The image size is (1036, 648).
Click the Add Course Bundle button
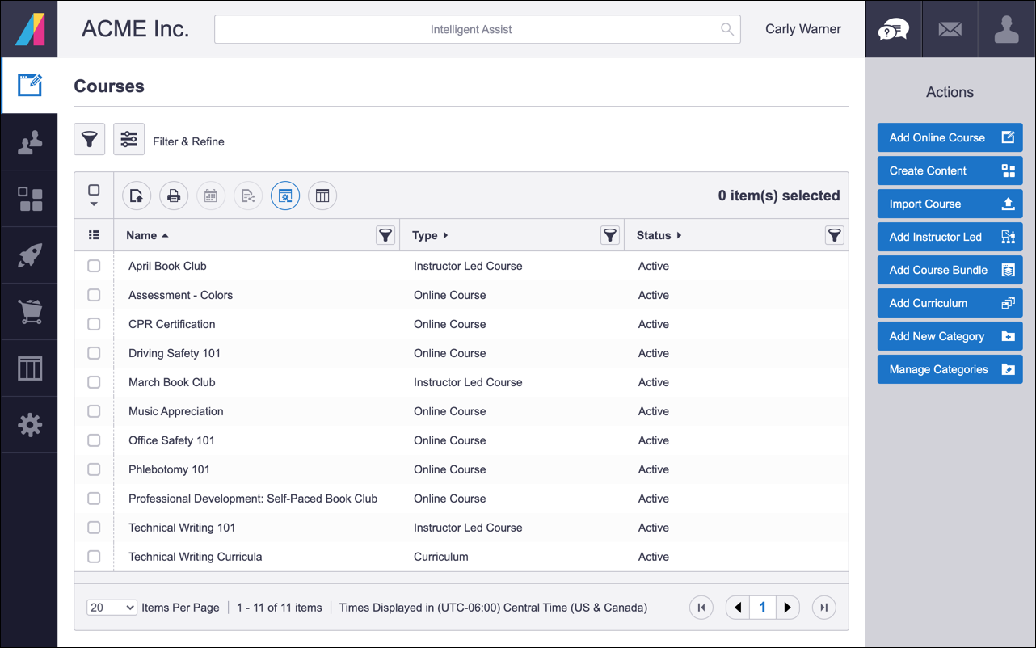(950, 270)
